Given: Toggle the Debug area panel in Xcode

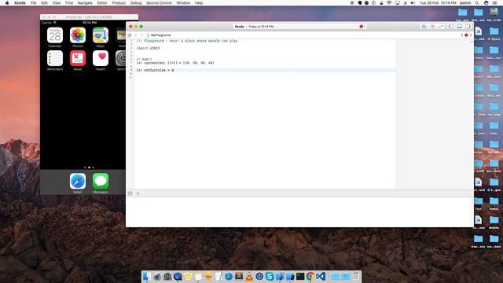Looking at the screenshot, I should pos(459,27).
